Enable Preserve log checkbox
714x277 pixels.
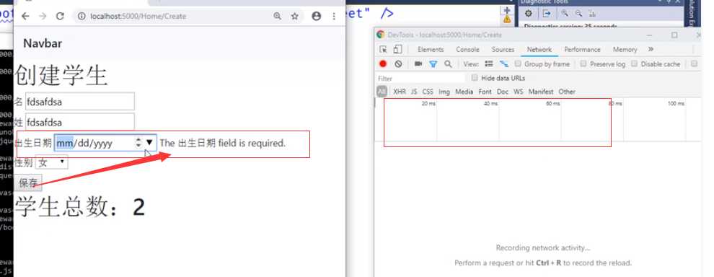coord(583,63)
